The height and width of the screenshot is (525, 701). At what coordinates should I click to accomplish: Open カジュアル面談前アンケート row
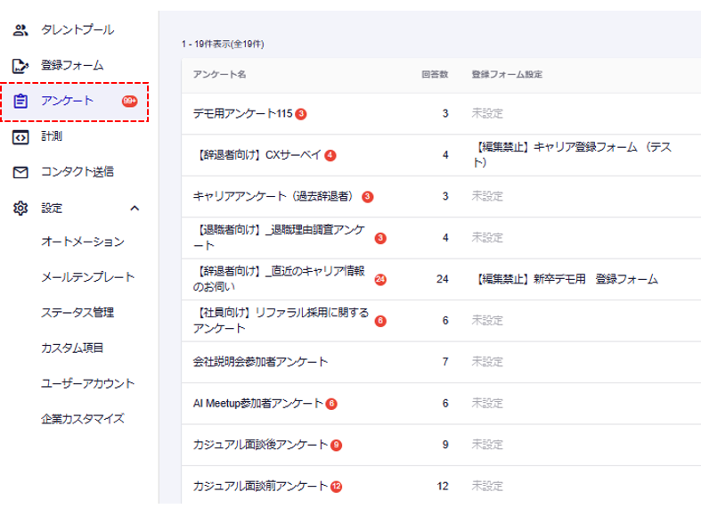point(260,486)
